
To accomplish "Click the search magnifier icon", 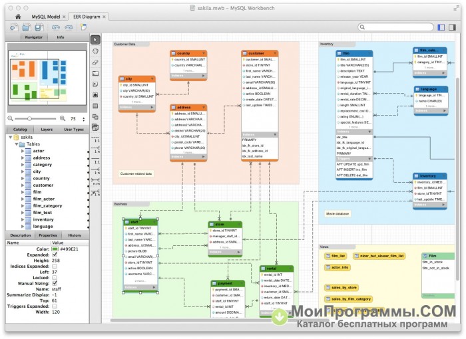I will click(362, 27).
